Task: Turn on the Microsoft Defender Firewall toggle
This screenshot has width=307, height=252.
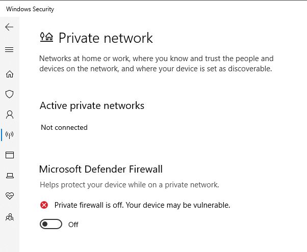Action: coord(51,224)
